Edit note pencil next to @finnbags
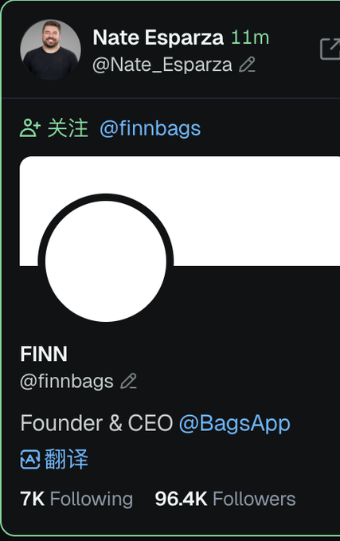This screenshot has height=541, width=340. point(129,381)
